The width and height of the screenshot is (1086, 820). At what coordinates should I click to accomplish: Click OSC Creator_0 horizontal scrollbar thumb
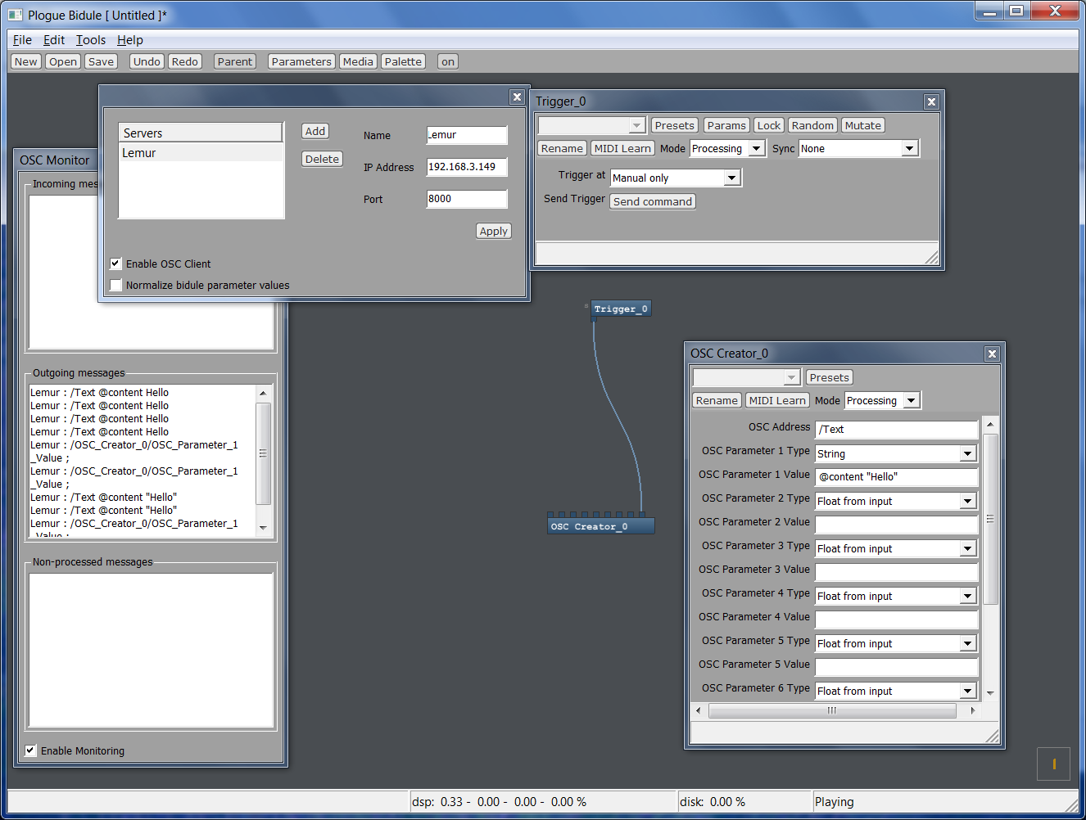click(x=832, y=710)
